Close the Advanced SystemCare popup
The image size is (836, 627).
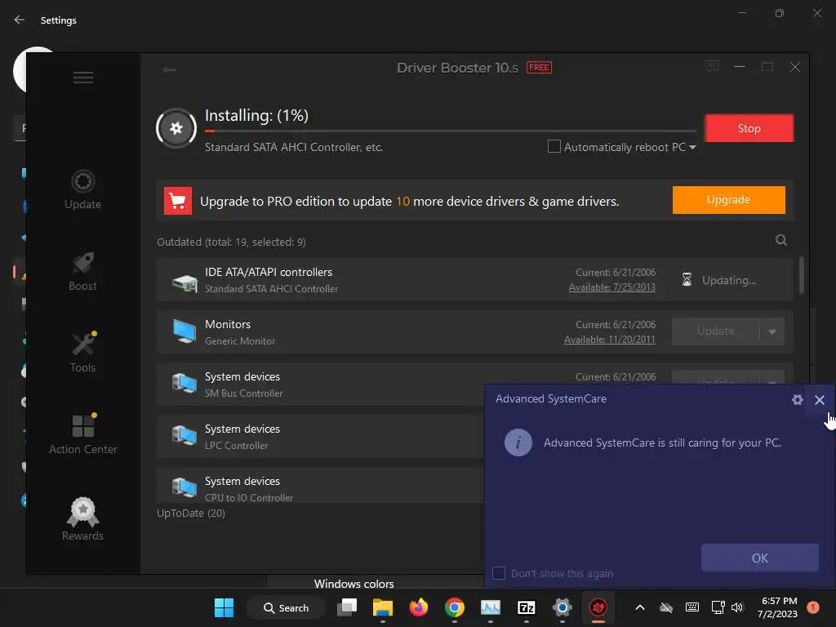(x=820, y=400)
